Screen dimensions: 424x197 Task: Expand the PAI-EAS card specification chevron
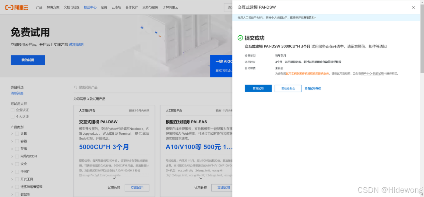tap(201, 178)
